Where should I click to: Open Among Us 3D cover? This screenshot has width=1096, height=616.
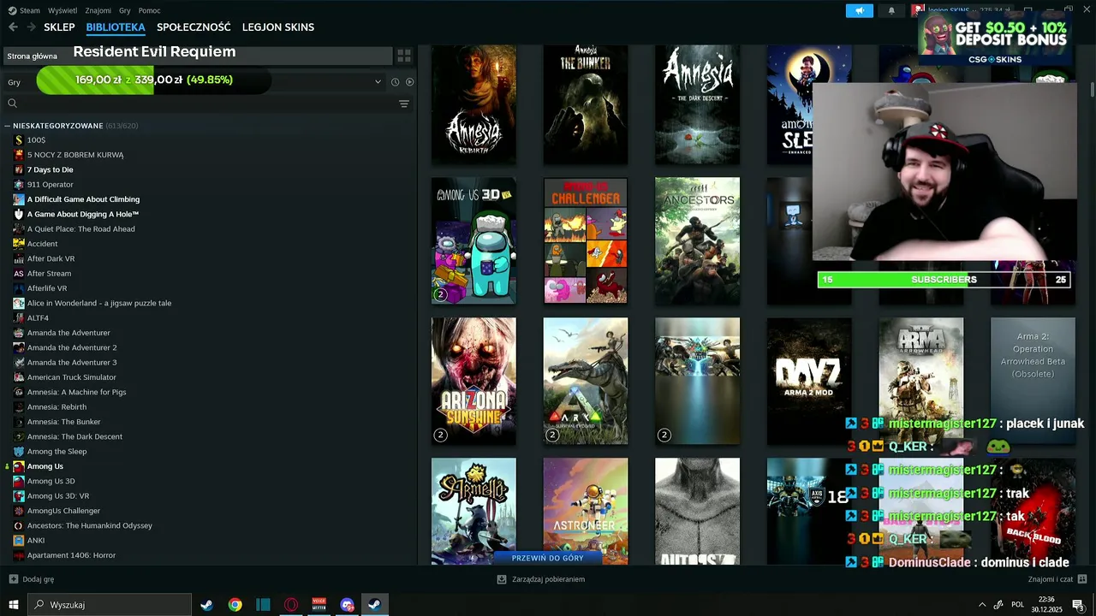tap(474, 240)
